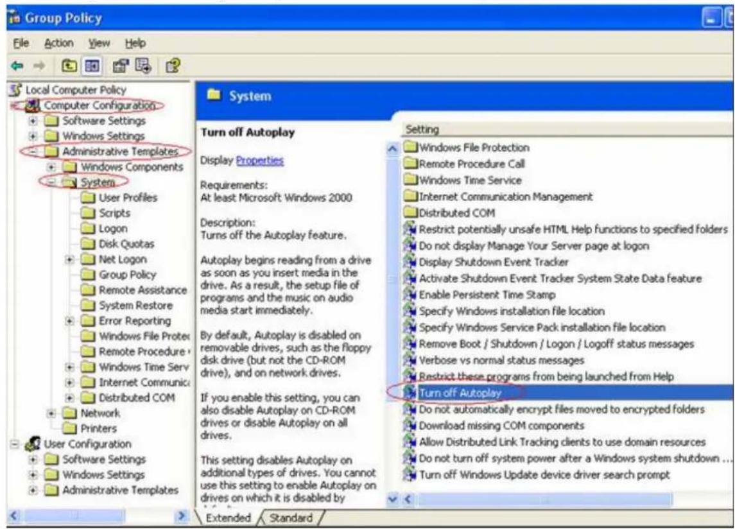Screen dimensions: 735x529
Task: Click the User Configuration node icon
Action: [33, 444]
